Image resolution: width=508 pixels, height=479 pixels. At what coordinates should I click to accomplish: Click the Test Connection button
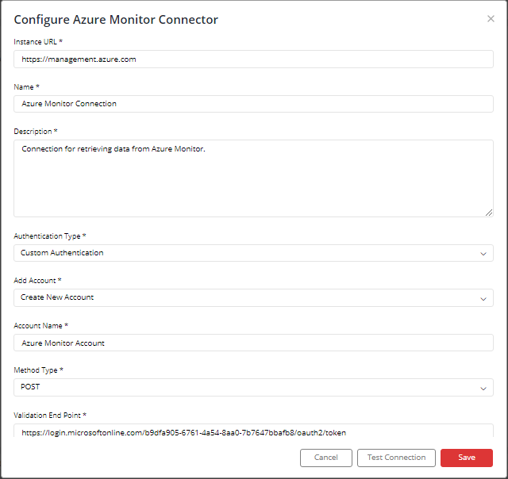coord(396,458)
